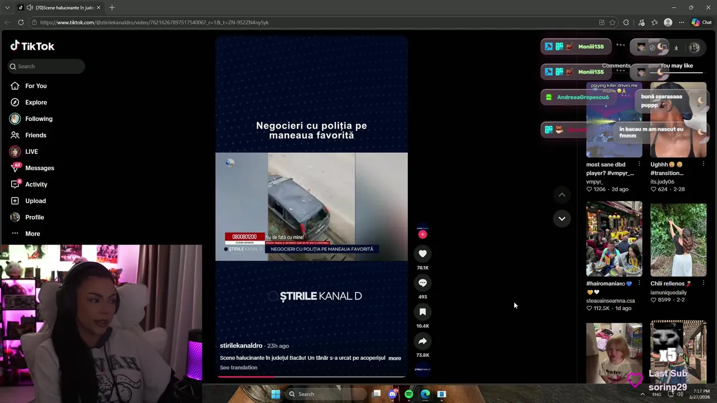Switch to the Comments tab

point(616,65)
